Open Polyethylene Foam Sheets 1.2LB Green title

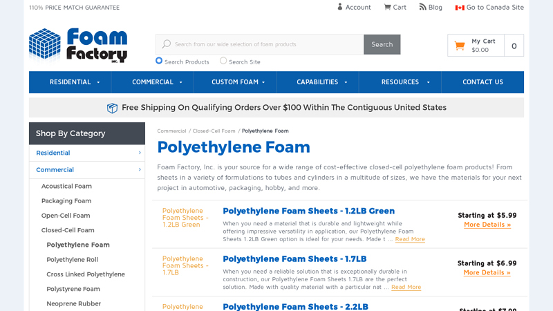click(x=308, y=211)
